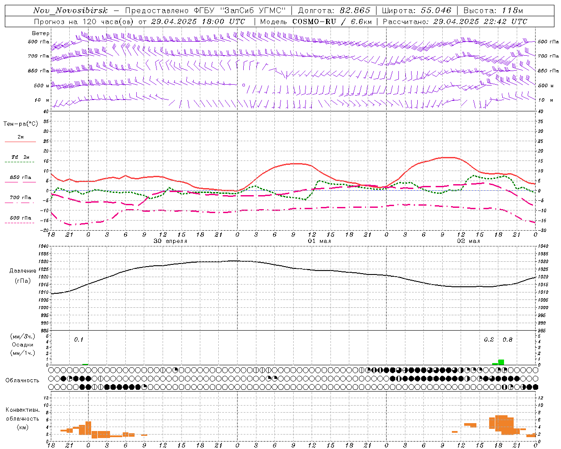Click the '01 мая' date label

[320, 241]
